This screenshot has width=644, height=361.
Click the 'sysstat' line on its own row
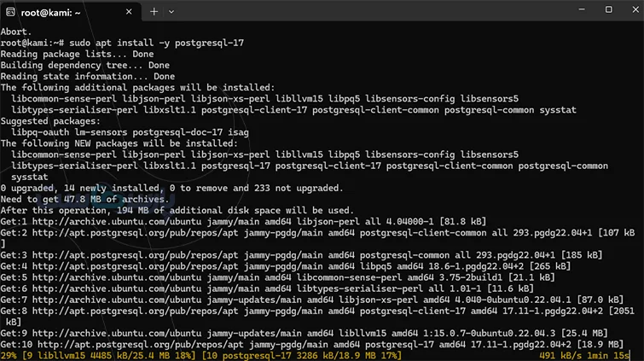30,177
